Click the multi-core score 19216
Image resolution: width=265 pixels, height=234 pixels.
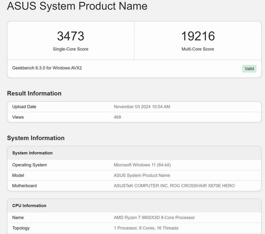coord(198,36)
